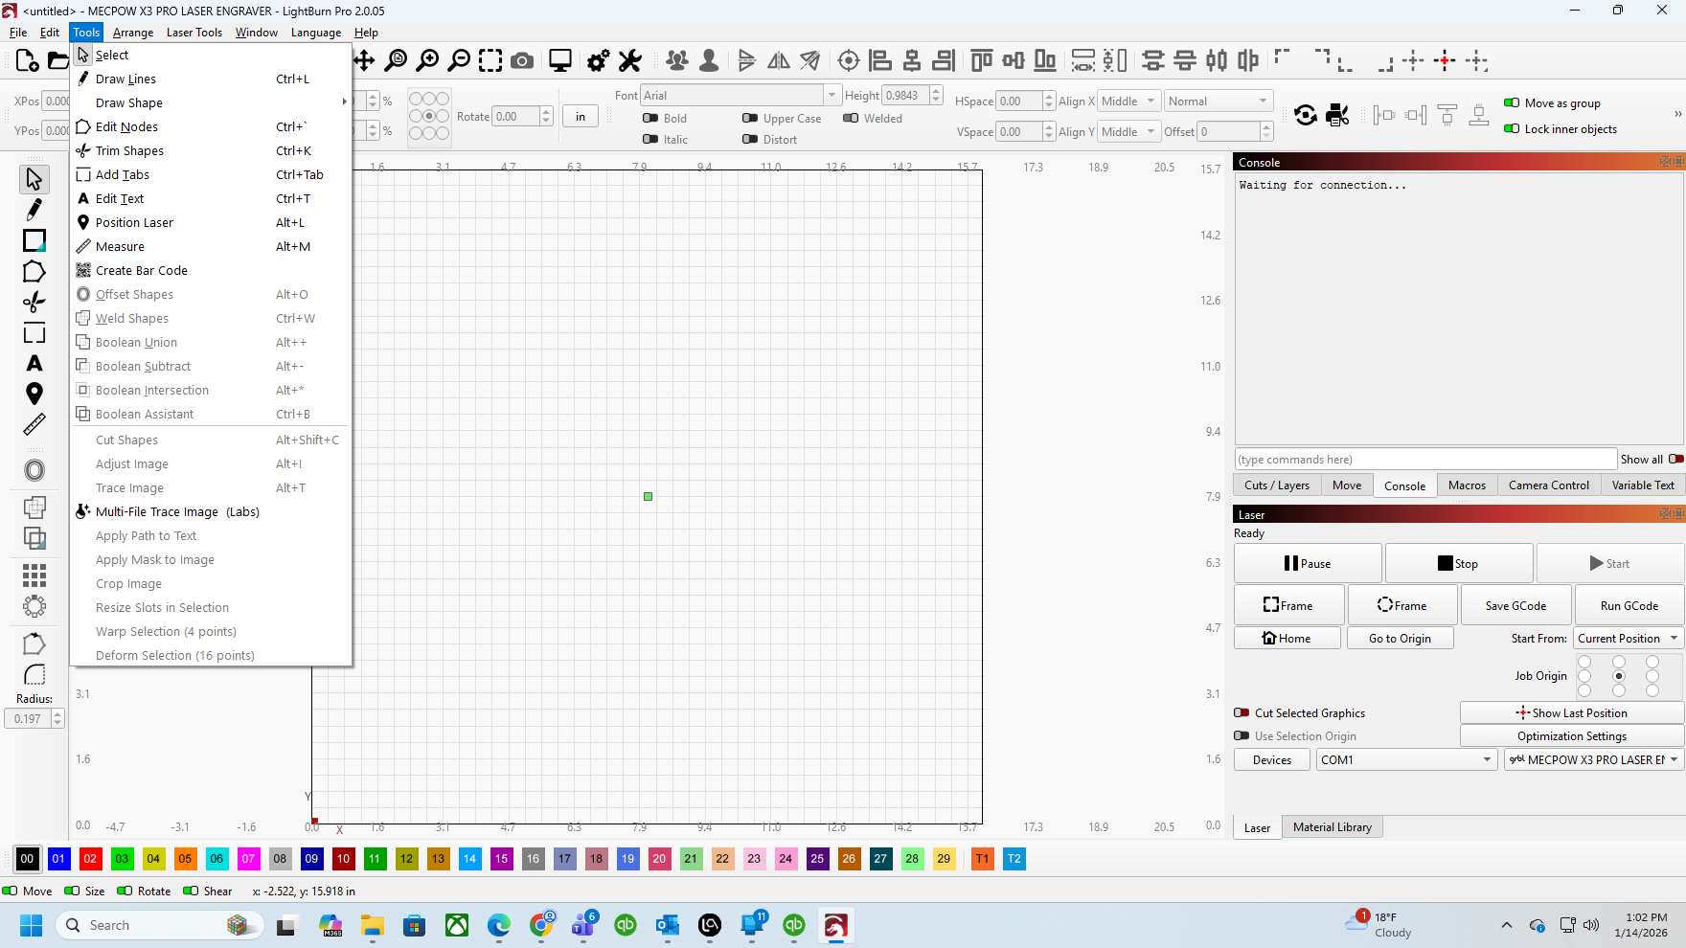This screenshot has height=948, width=1686.
Task: Select the Measure ruler tool in sidebar
Action: [34, 424]
